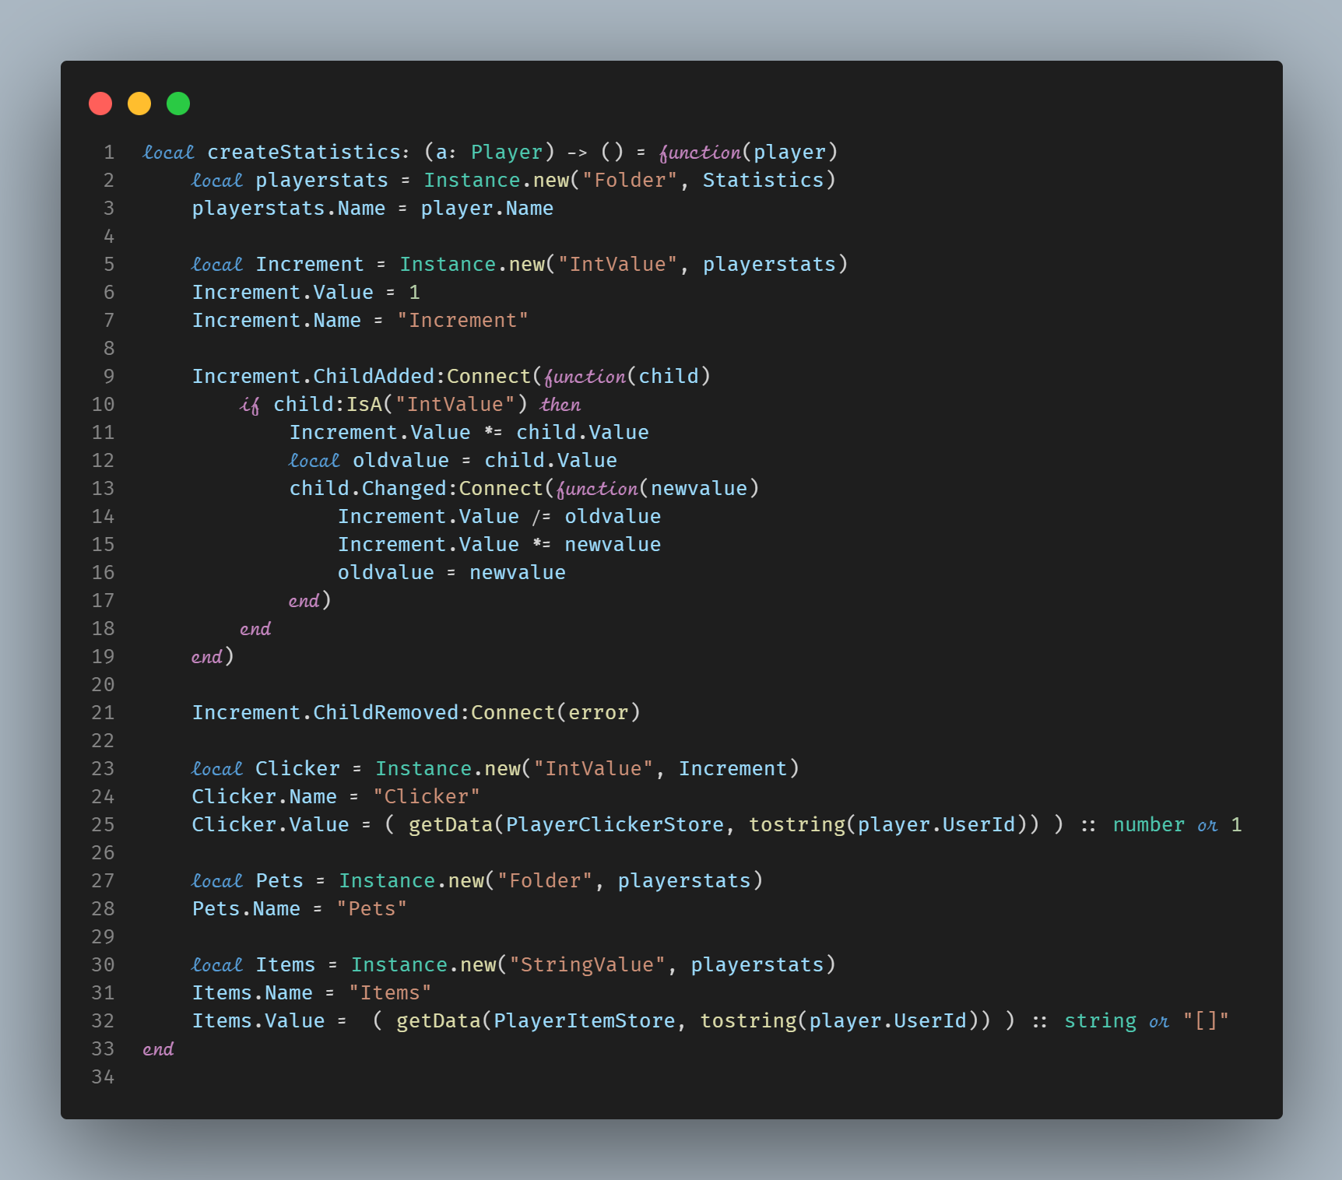Image resolution: width=1342 pixels, height=1180 pixels.
Task: Click 'newvalue' parameter on line 13
Action: [699, 488]
